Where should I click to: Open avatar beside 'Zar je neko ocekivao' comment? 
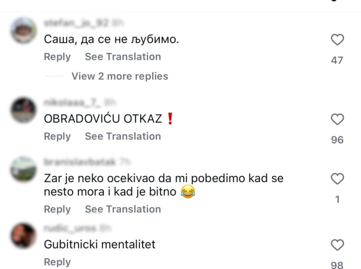pos(24,169)
